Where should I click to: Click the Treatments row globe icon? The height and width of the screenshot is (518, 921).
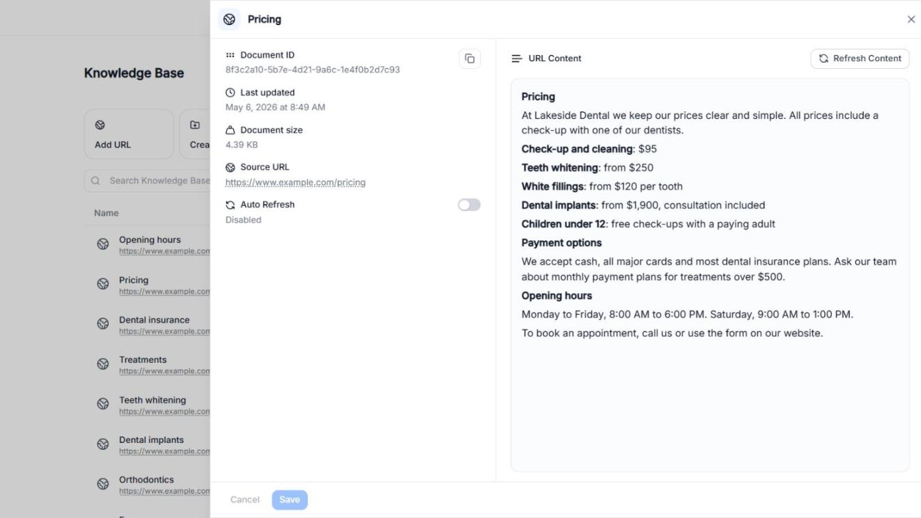pos(103,364)
